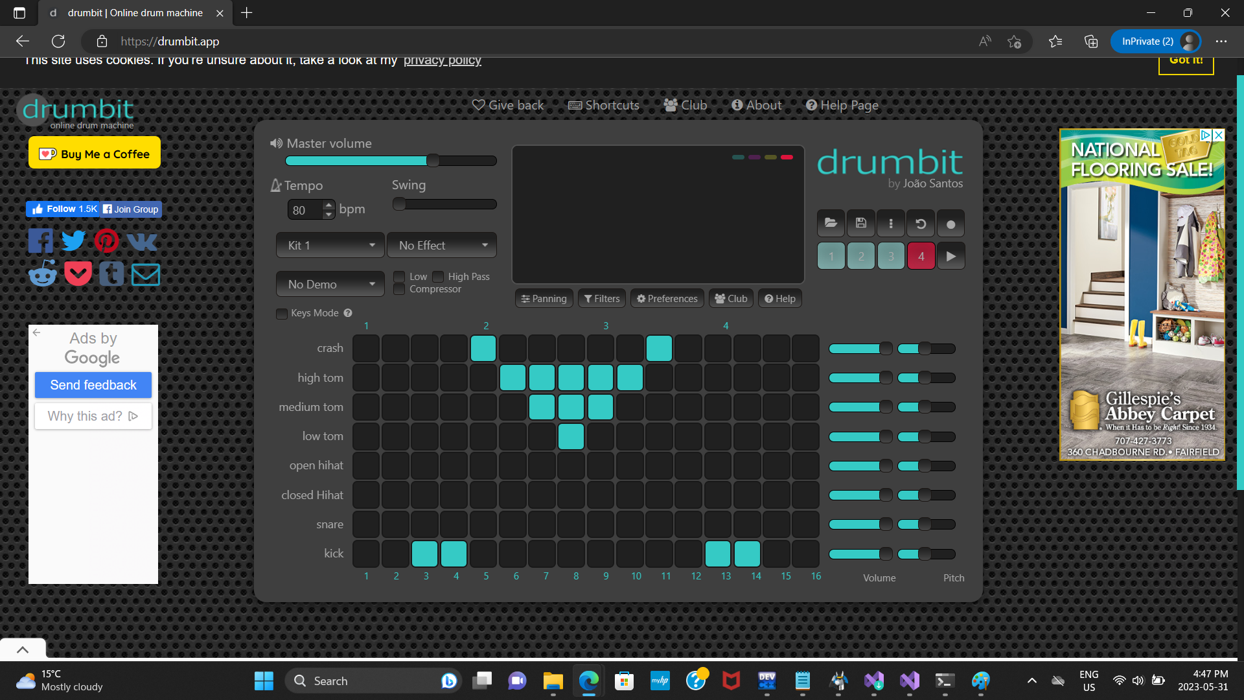
Task: Open the Filters panel button
Action: [602, 299]
